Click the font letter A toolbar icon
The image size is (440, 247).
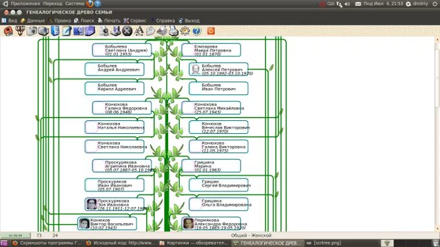[x=138, y=31]
